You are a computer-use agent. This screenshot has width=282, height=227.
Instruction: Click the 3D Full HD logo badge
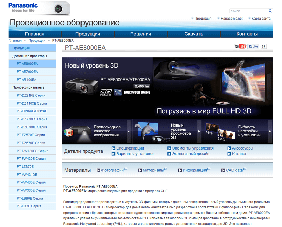point(106,92)
